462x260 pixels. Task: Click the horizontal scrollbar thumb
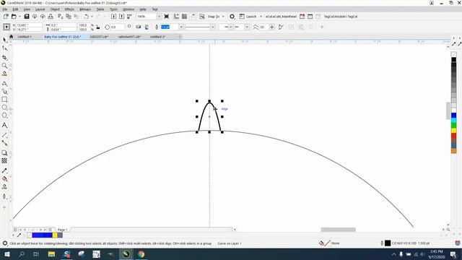pos(339,230)
